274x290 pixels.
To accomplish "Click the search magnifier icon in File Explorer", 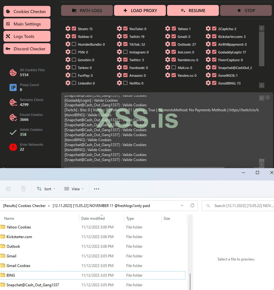I will (208, 206).
